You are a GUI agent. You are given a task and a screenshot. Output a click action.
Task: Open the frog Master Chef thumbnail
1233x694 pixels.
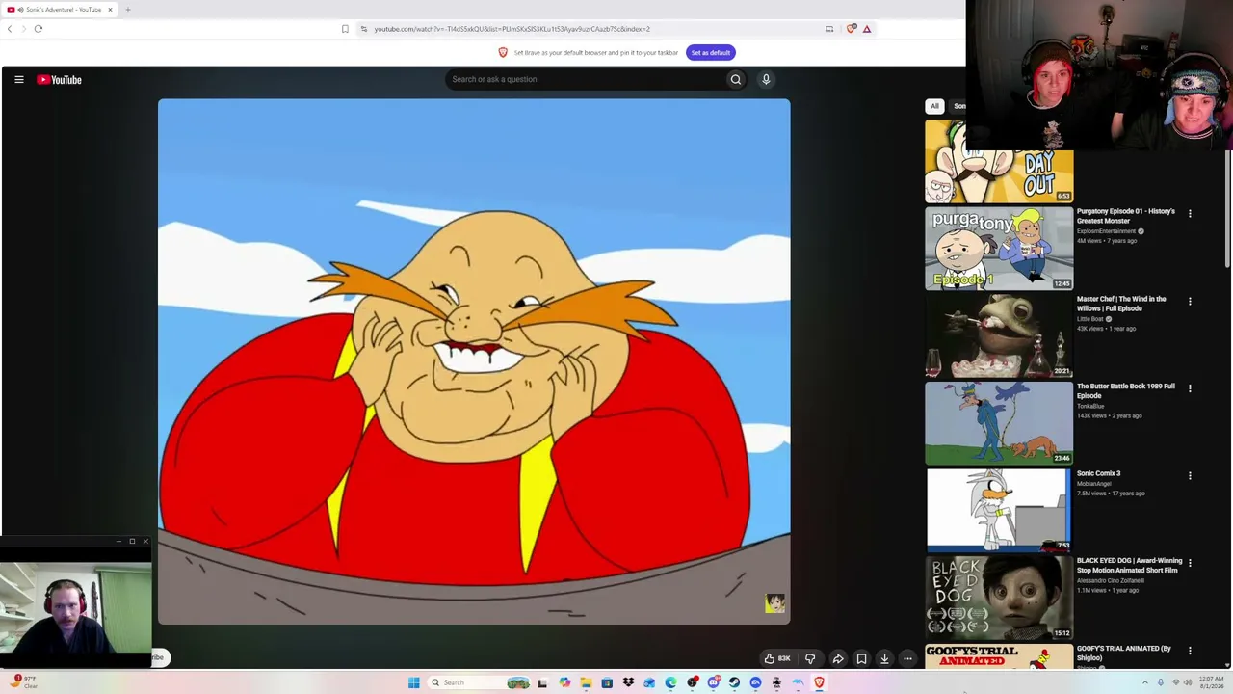point(999,336)
